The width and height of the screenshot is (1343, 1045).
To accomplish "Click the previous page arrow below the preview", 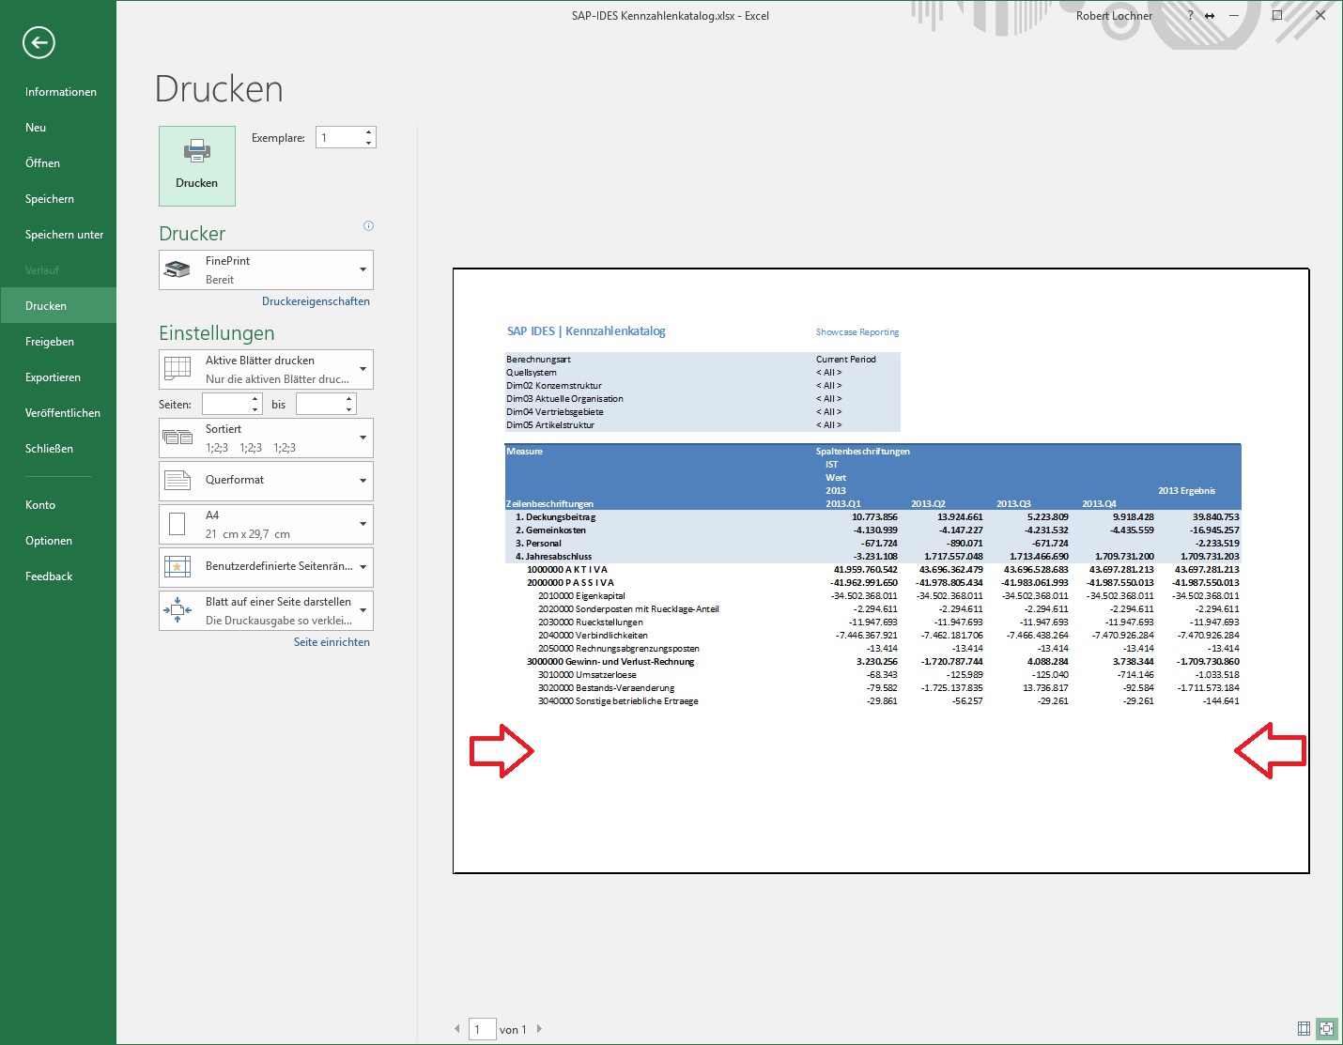I will click(456, 1029).
